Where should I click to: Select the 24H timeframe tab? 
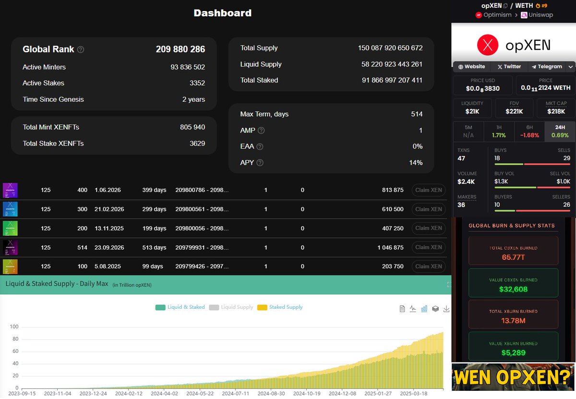pyautogui.click(x=560, y=132)
